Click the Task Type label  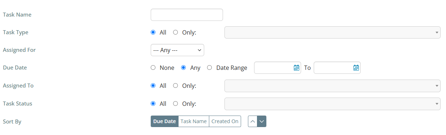16,32
